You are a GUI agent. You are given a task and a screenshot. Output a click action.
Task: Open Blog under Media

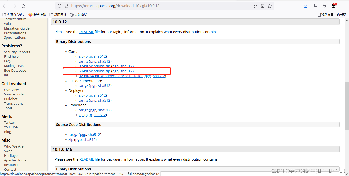point(7,132)
